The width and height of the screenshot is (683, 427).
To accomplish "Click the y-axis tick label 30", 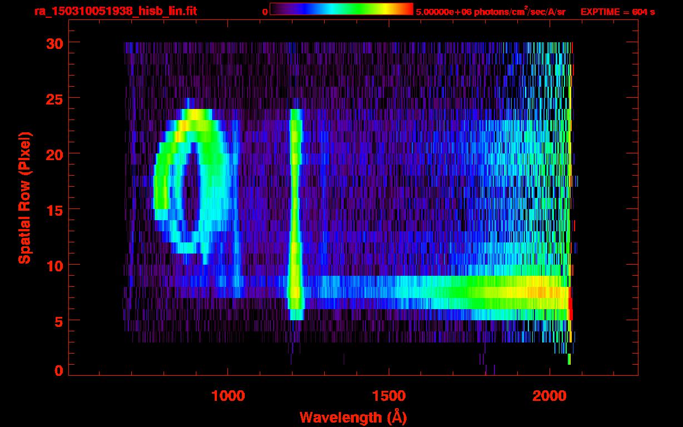I will point(54,43).
